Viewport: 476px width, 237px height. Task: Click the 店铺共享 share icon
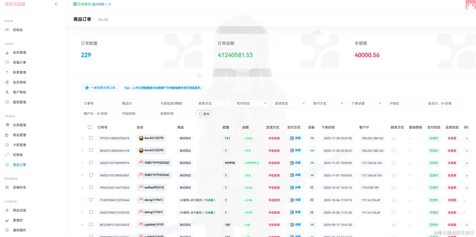pos(7,187)
